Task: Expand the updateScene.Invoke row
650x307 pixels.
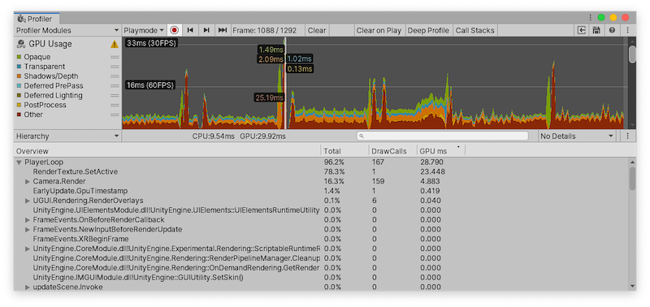Action: click(28, 287)
